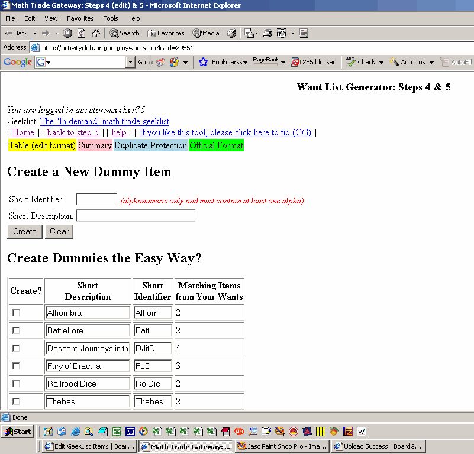Open the Tools menu
474x454 pixels.
coord(111,18)
